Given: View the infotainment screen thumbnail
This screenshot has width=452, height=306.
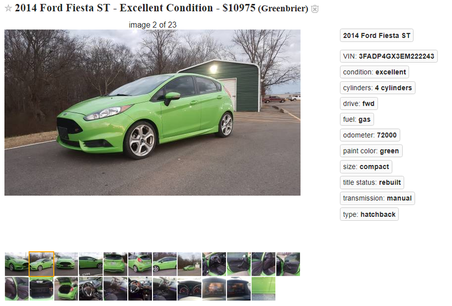Looking at the screenshot, I should [214, 288].
